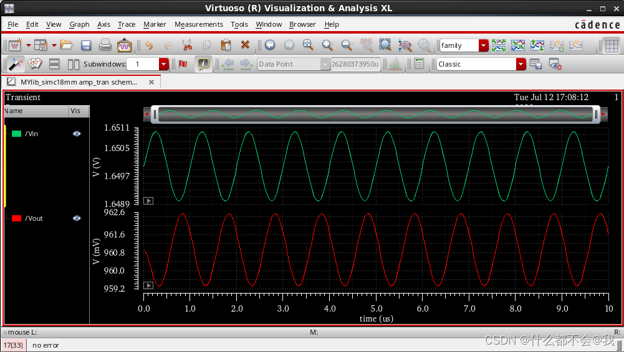Open the new subwindow icon

[x=41, y=45]
